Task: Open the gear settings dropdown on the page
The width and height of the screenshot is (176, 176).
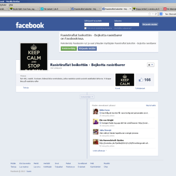Action: (x=150, y=65)
